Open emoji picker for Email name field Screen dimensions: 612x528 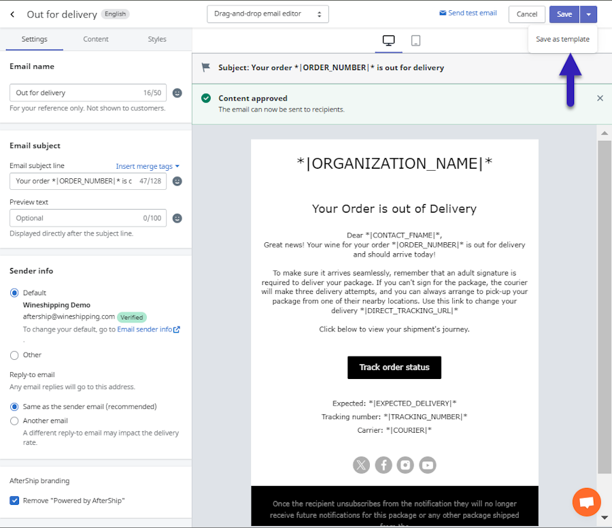pyautogui.click(x=177, y=93)
